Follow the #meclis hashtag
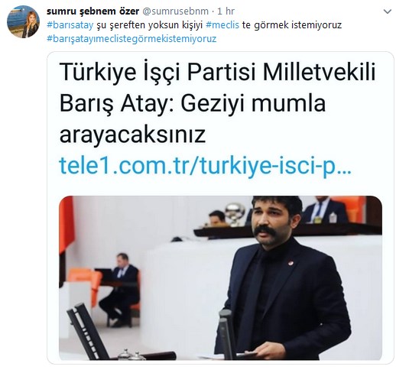Image resolution: width=396 pixels, height=373 pixels. 222,25
